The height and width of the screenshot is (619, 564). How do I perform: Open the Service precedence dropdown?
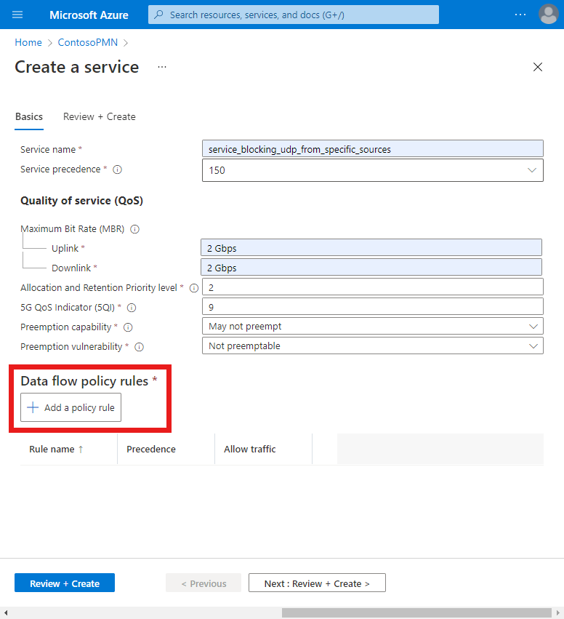[531, 169]
